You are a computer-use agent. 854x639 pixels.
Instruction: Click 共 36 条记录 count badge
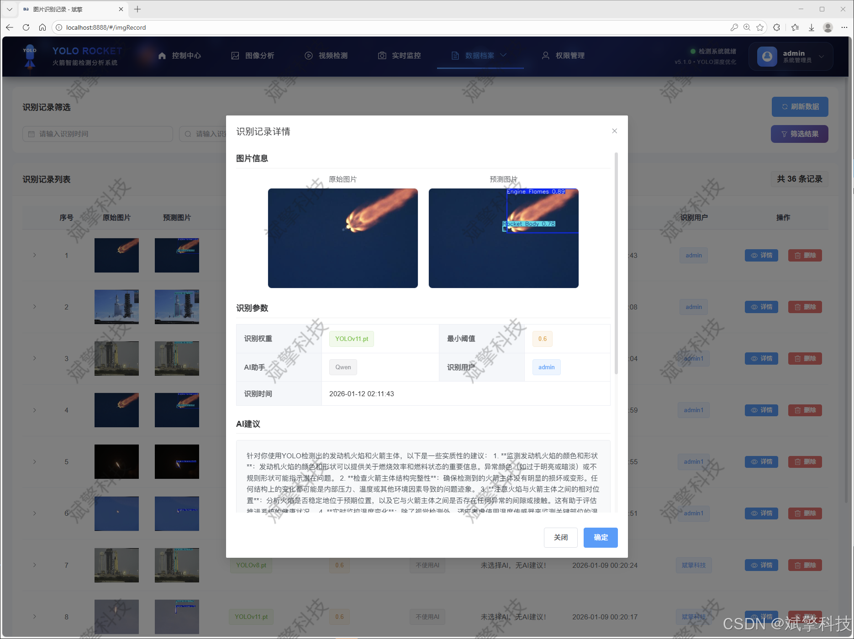pos(800,179)
